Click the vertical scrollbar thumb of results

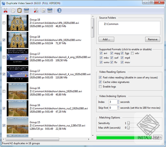point(93,28)
